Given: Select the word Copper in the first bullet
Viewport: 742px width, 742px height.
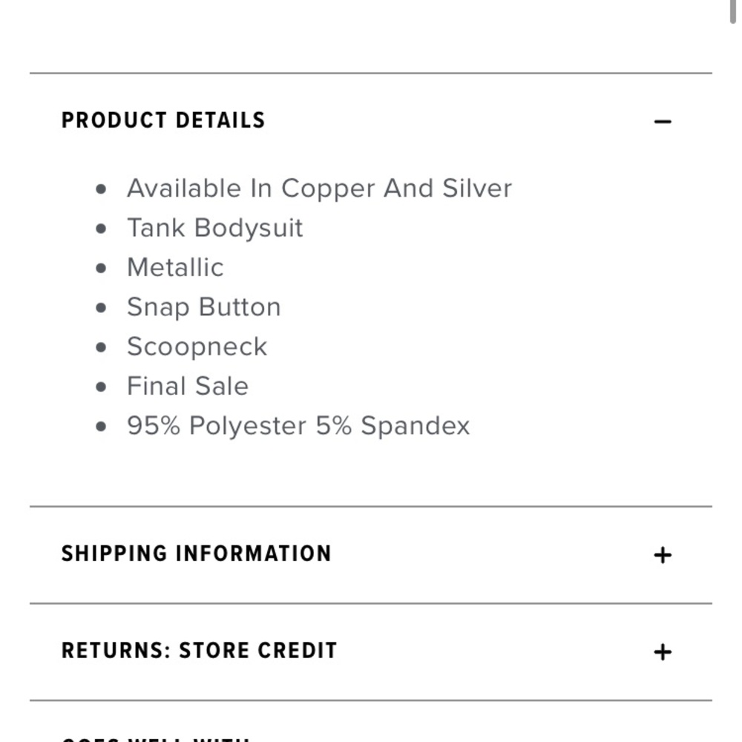Looking at the screenshot, I should pos(328,188).
